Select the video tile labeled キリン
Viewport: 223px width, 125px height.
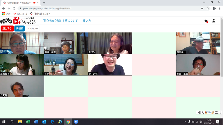(x=110, y=43)
